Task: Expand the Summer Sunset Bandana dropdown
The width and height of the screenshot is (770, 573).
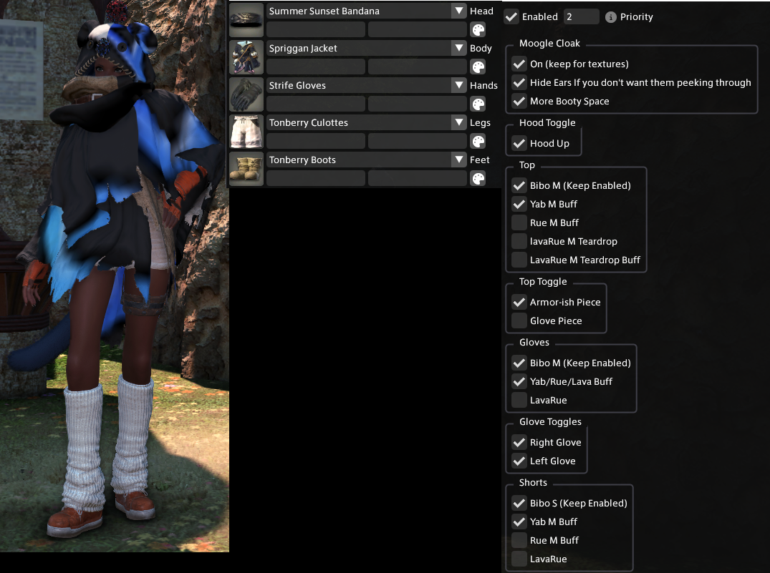Action: coord(458,11)
